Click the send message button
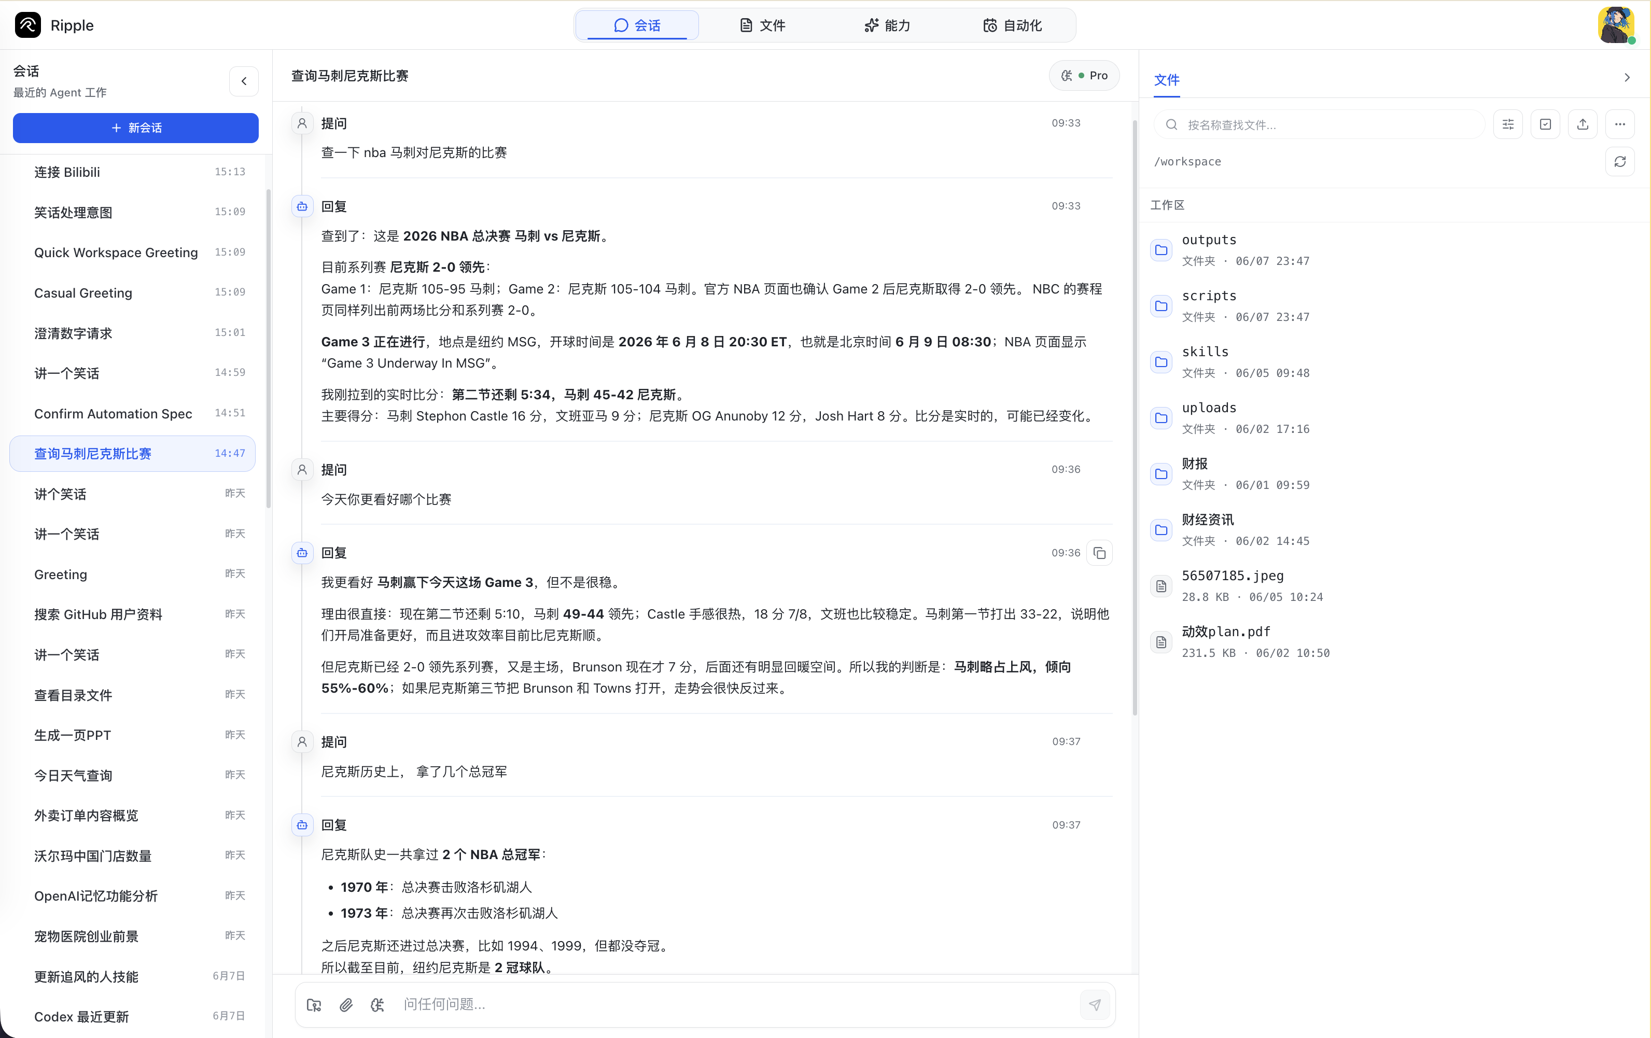This screenshot has width=1651, height=1038. tap(1094, 1004)
